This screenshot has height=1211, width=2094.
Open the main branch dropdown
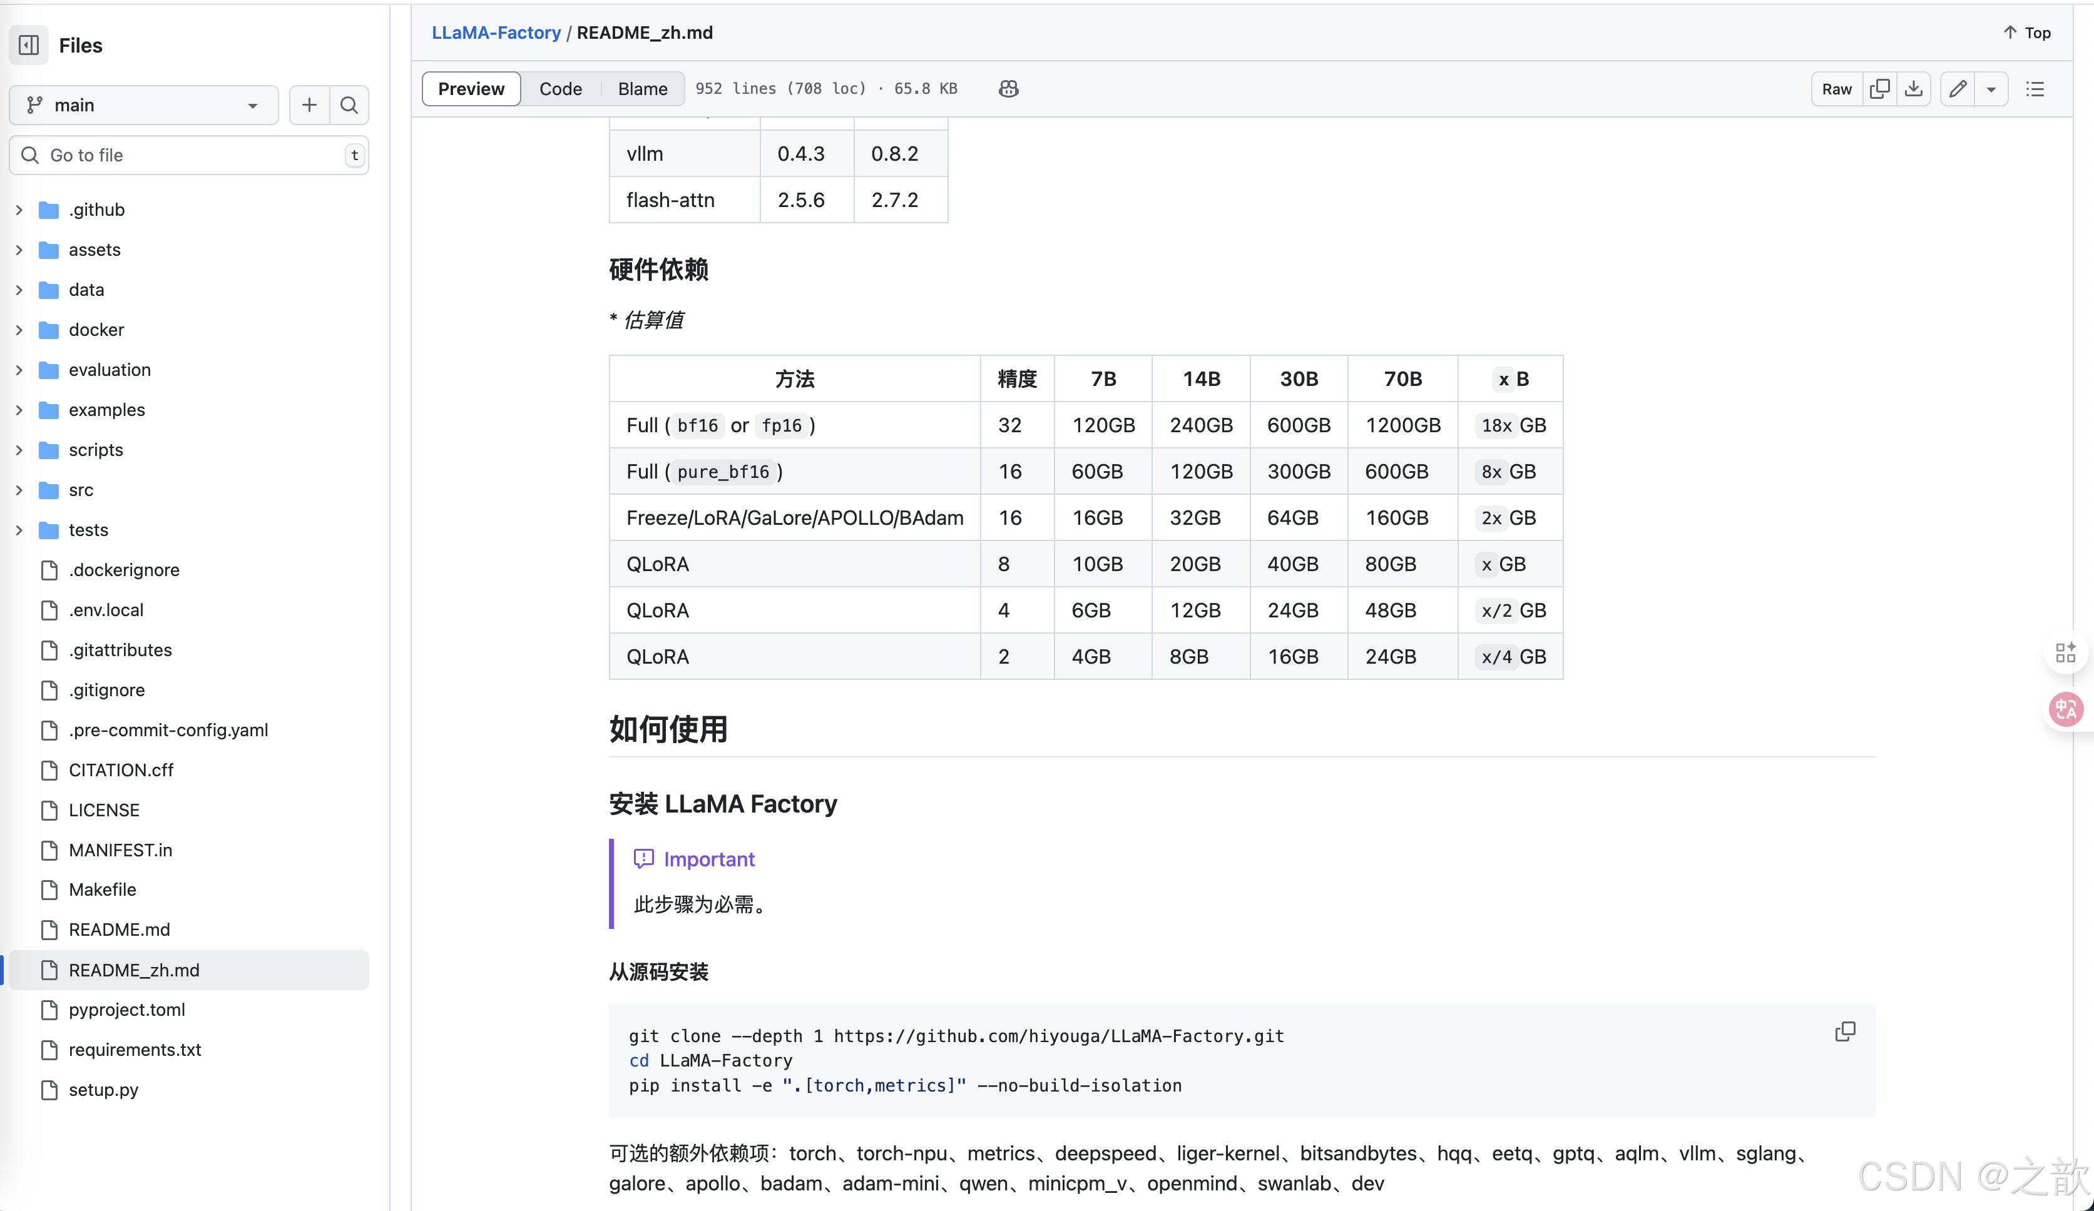pos(144,104)
